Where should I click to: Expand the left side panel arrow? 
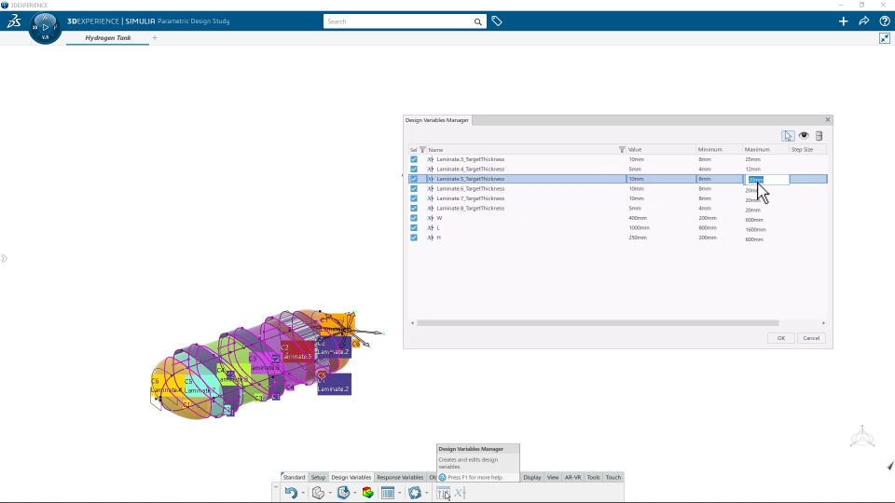click(x=4, y=259)
